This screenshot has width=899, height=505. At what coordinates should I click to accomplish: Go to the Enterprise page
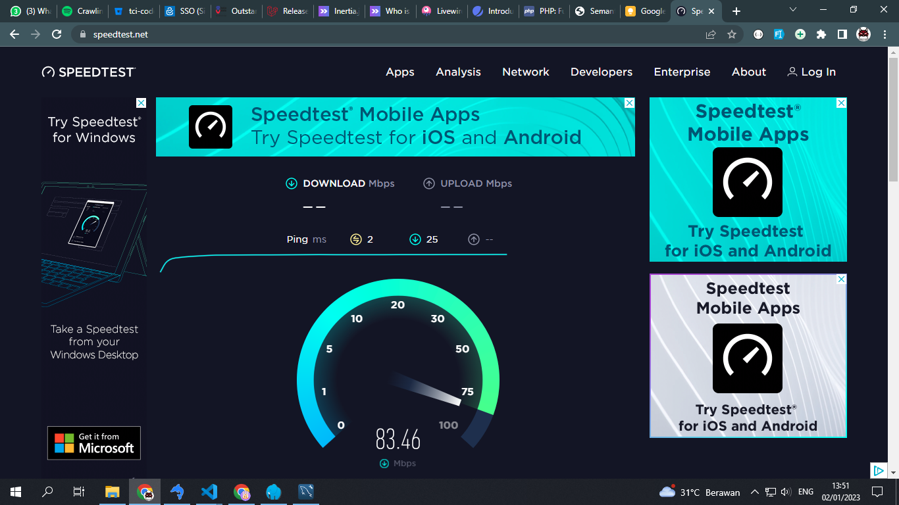click(x=682, y=72)
